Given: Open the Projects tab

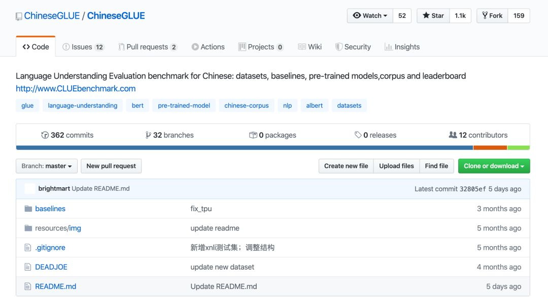Looking at the screenshot, I should click(x=261, y=47).
